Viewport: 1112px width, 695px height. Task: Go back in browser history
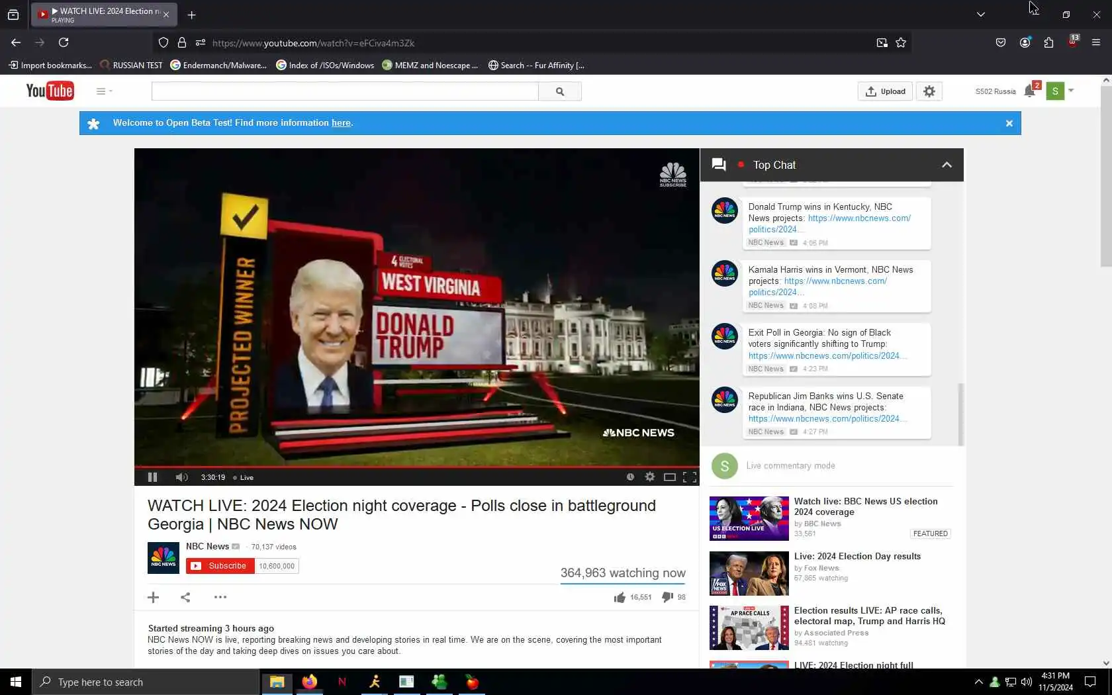coord(16,42)
